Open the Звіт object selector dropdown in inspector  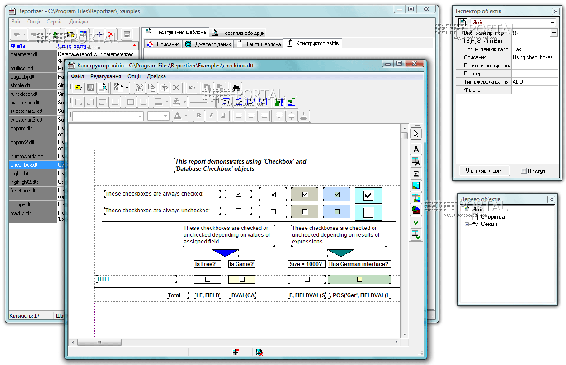coord(552,23)
